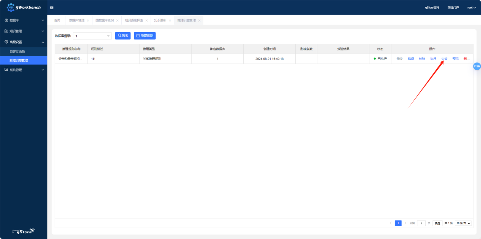Viewport: 481px width, 239px height.
Task: Open the root user menu
Action: [471, 8]
